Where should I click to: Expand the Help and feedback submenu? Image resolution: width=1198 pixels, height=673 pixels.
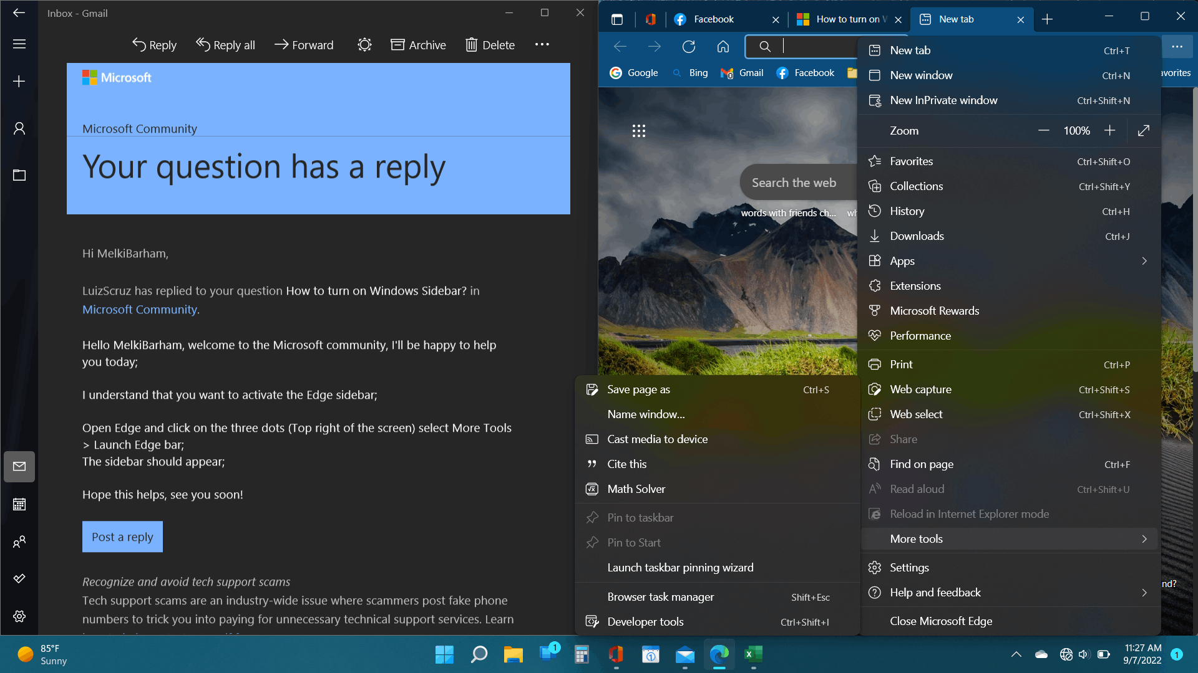pos(1144,593)
